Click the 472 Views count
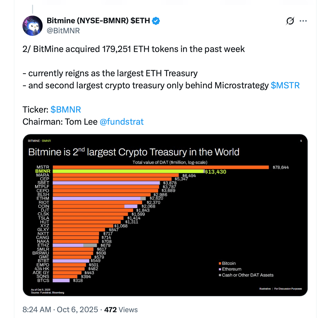 click(x=121, y=310)
